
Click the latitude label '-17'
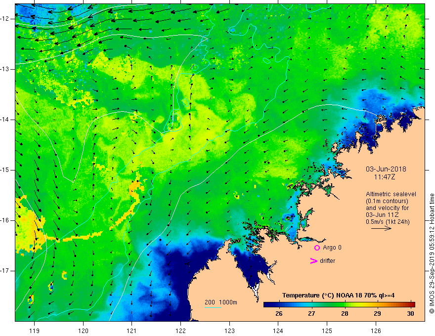coord(5,271)
